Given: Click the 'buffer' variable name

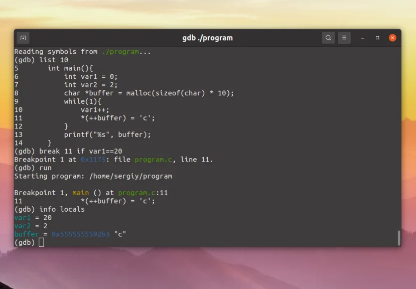Looking at the screenshot, I should point(27,234).
